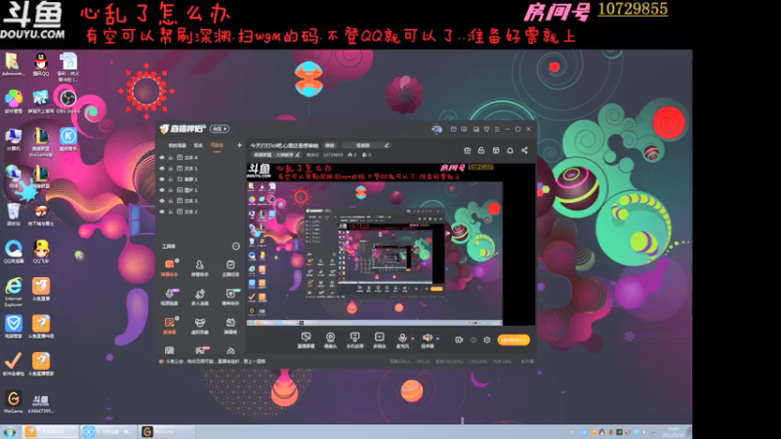Toggle visibility eye for 文本 2 source
Screen dimensions: 781x439
click(162, 212)
